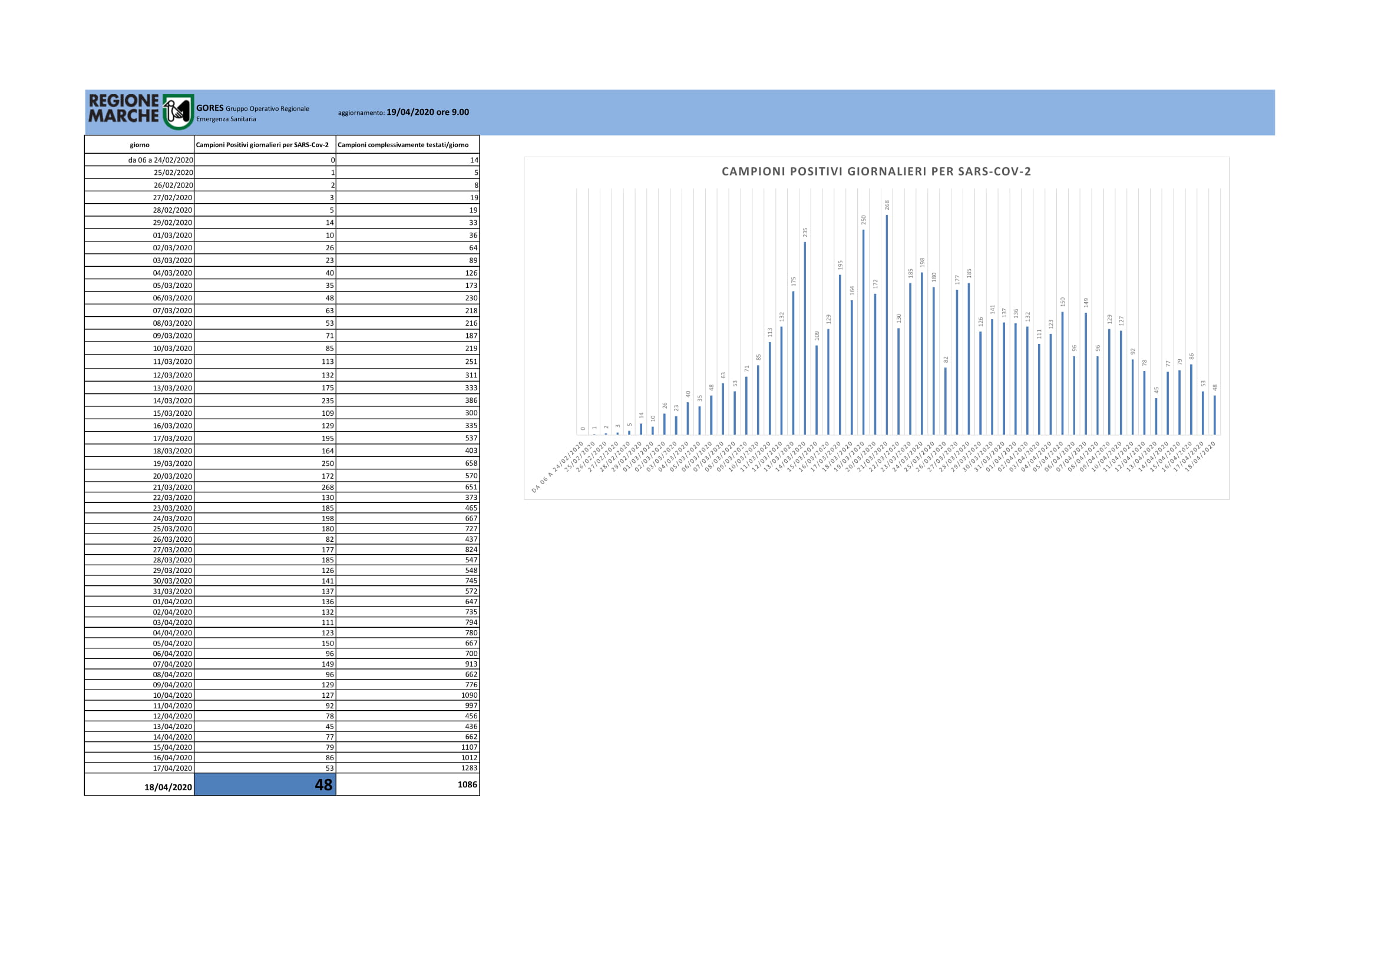Viewport: 1378px width, 974px height.
Task: Select tested value 1107 in the 15/04/2020 row
Action: [408, 747]
